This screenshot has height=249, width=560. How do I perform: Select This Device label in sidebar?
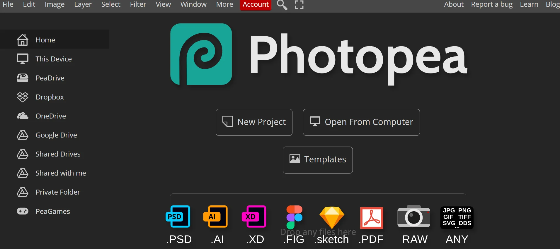[54, 59]
